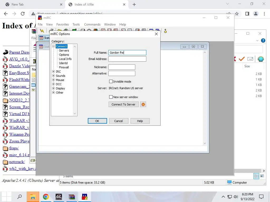Click the blue help question mark icon
The height and width of the screenshot is (202, 270).
[263, 41]
